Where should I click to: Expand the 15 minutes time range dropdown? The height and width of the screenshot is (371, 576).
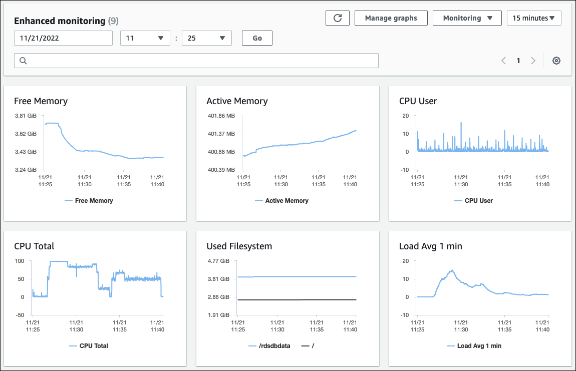coord(534,18)
